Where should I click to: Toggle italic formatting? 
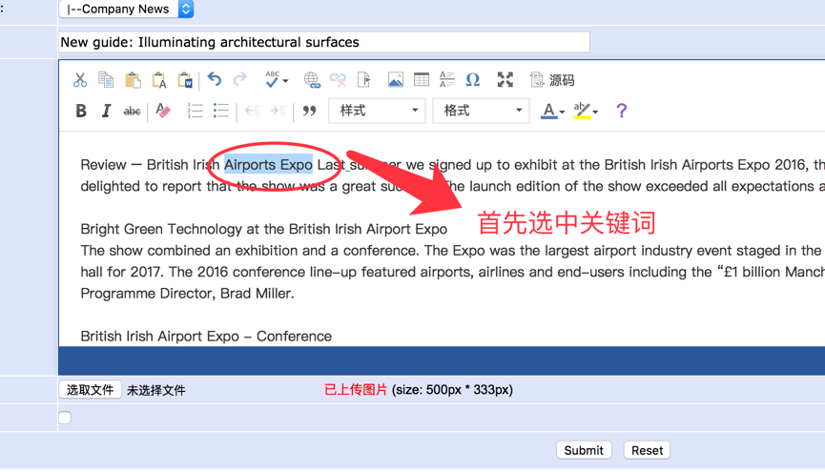click(106, 111)
